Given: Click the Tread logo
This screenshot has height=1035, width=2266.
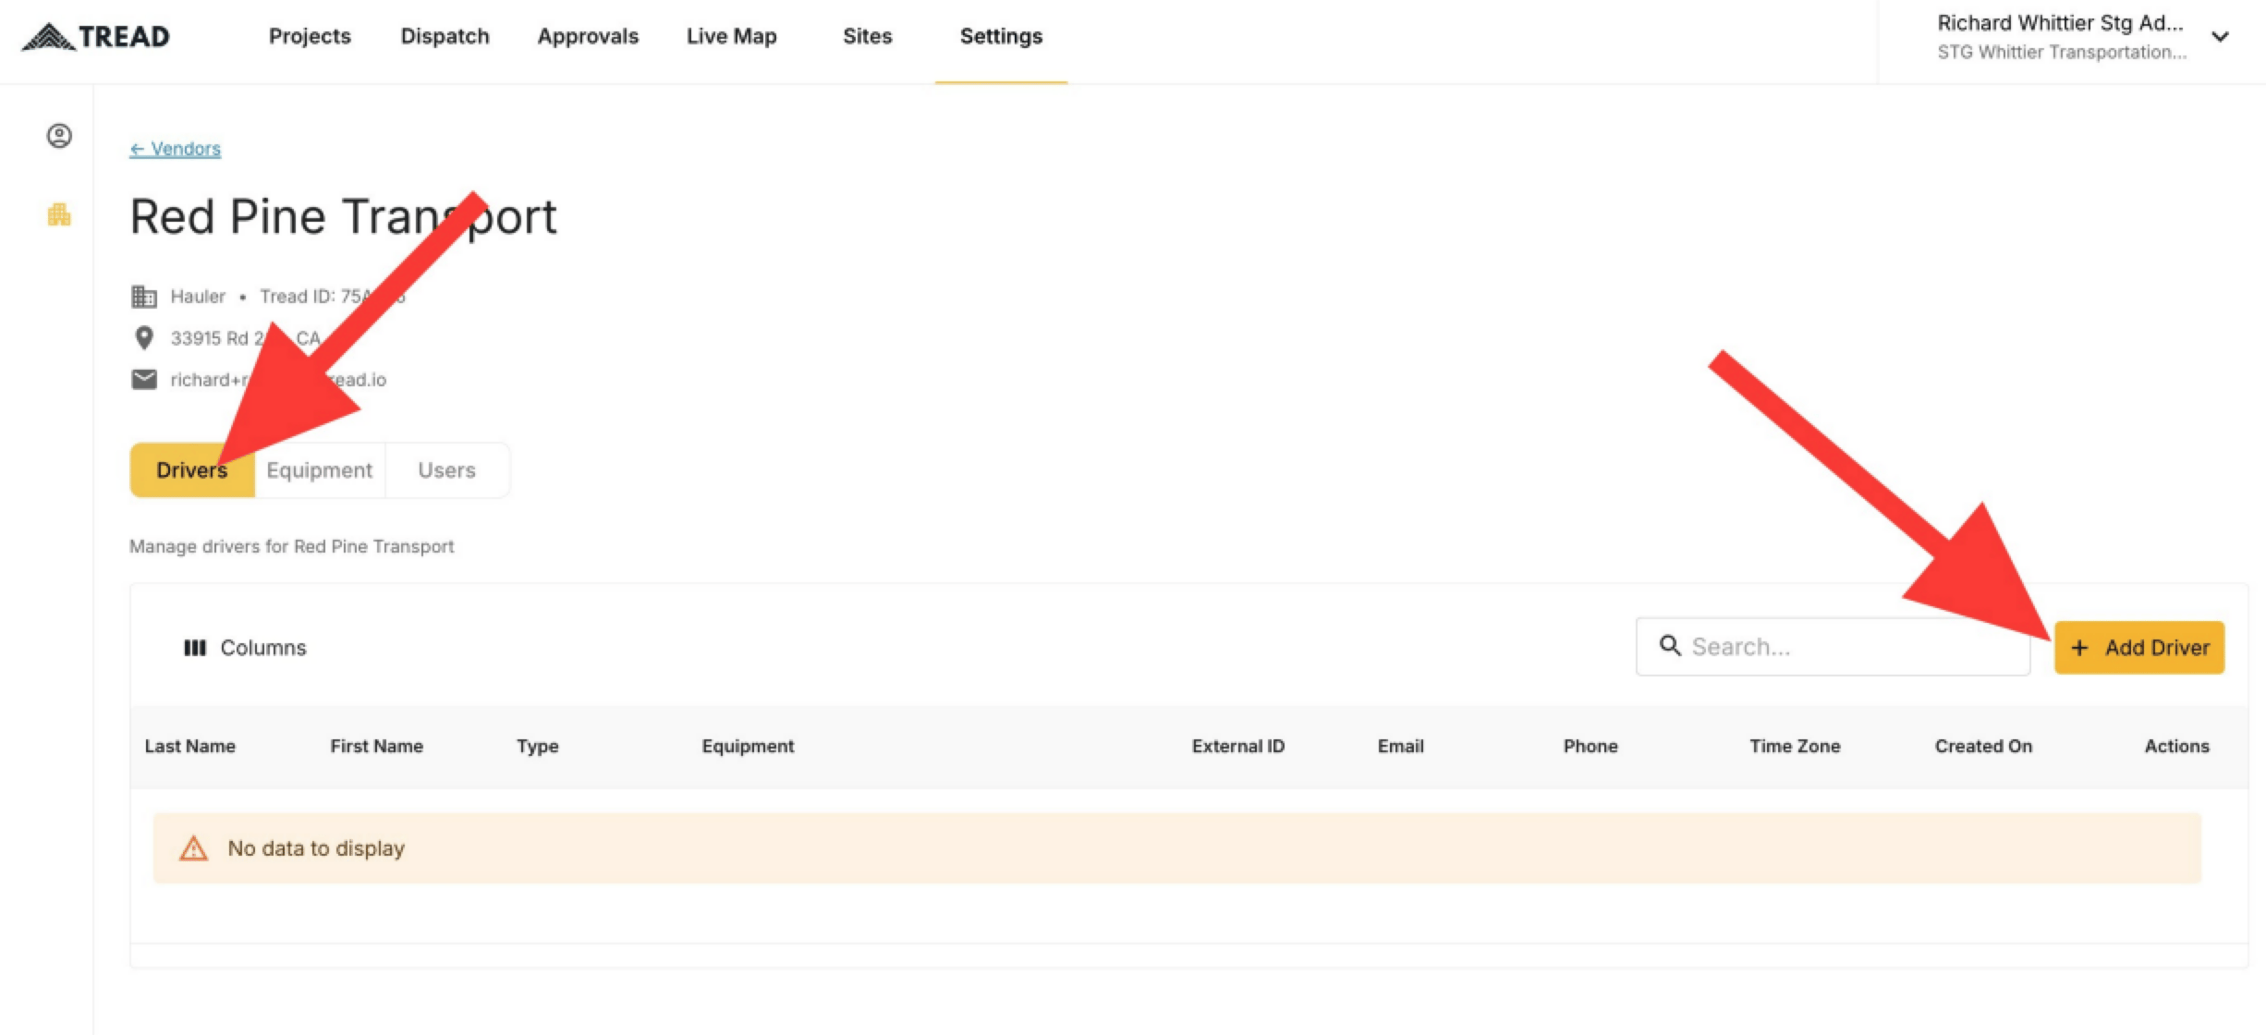Looking at the screenshot, I should [x=96, y=37].
